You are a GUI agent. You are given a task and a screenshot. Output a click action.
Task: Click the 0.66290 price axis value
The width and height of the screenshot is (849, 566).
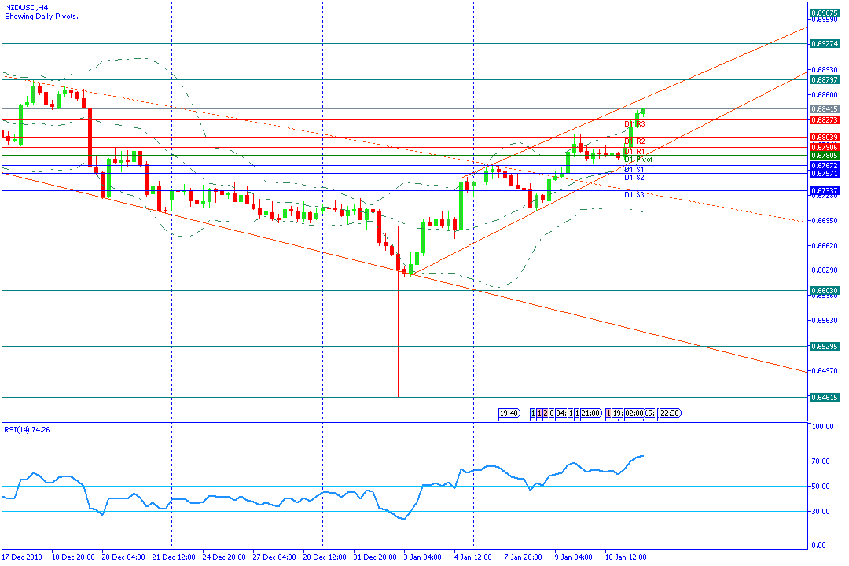click(x=825, y=270)
